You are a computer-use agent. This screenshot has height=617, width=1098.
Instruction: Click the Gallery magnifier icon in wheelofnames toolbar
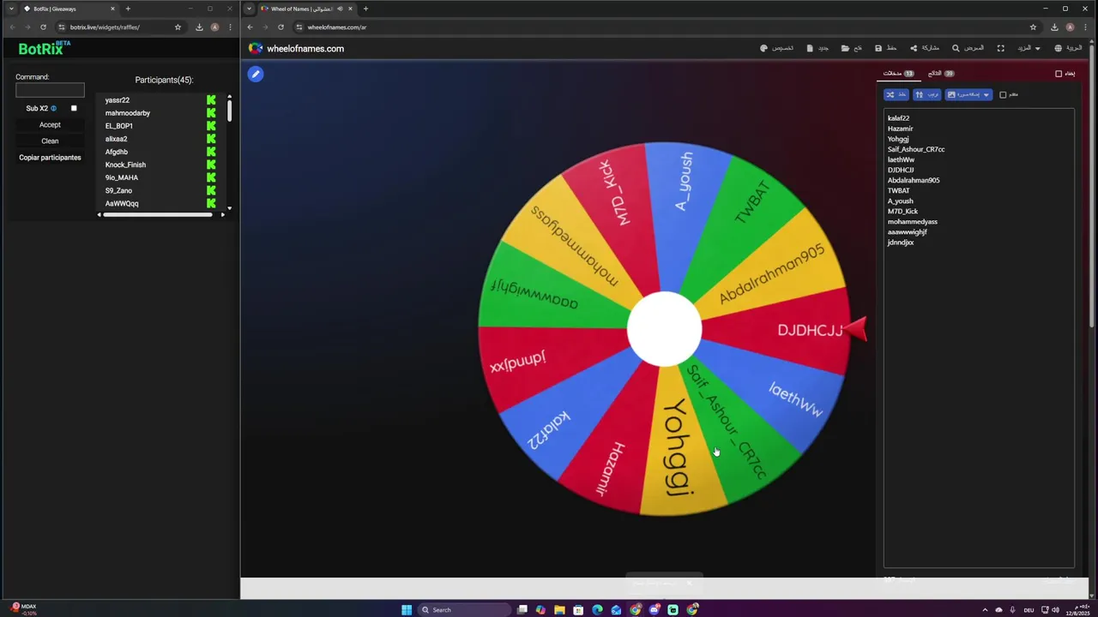pos(956,49)
